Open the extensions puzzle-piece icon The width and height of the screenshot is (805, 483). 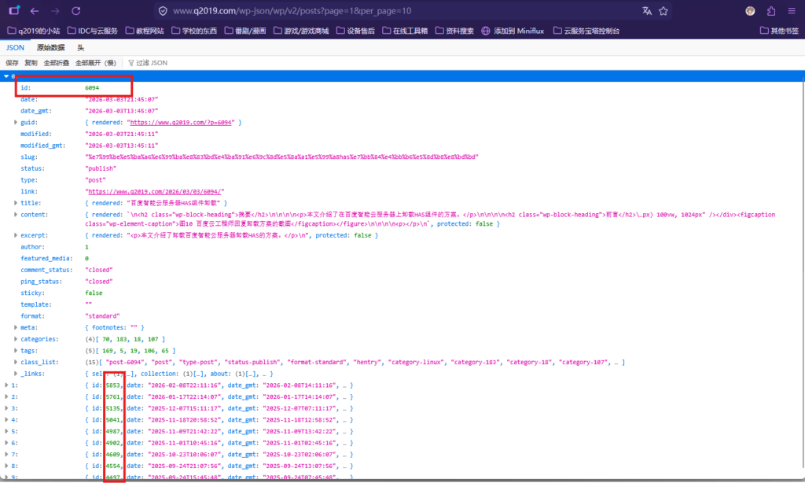pyautogui.click(x=770, y=11)
